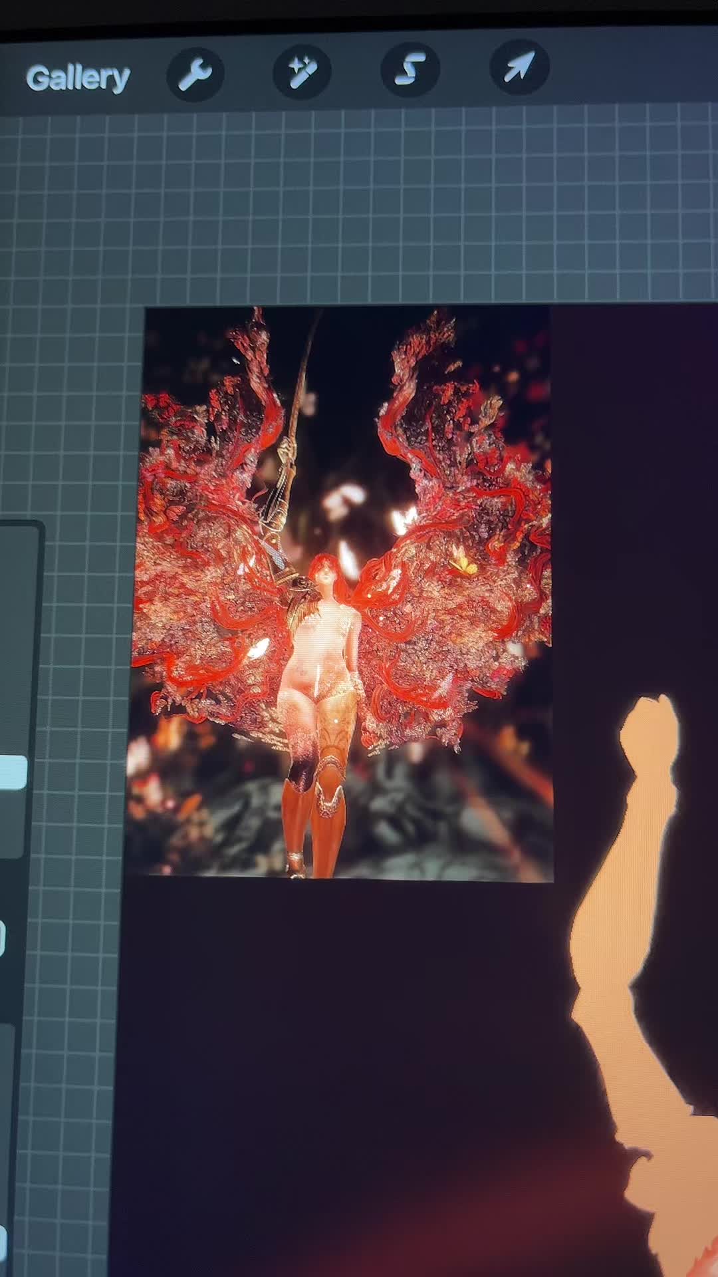Activate the Transform arrow tool
Image resolution: width=718 pixels, height=1277 pixels.
(x=519, y=67)
